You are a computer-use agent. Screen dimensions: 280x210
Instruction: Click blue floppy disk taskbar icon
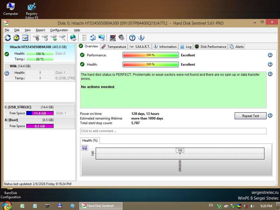[x=60, y=206]
